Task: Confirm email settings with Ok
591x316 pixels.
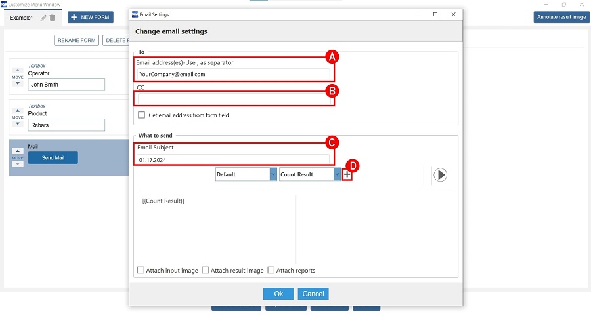Action: click(278, 294)
